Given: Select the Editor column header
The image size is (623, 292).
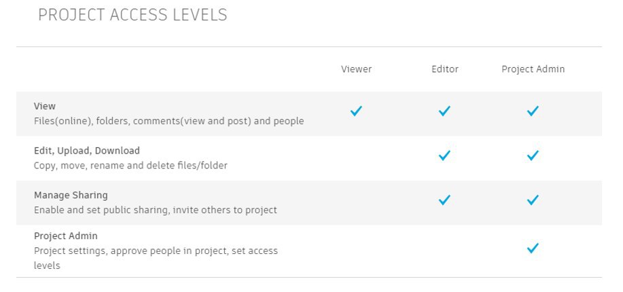Looking at the screenshot, I should (445, 69).
